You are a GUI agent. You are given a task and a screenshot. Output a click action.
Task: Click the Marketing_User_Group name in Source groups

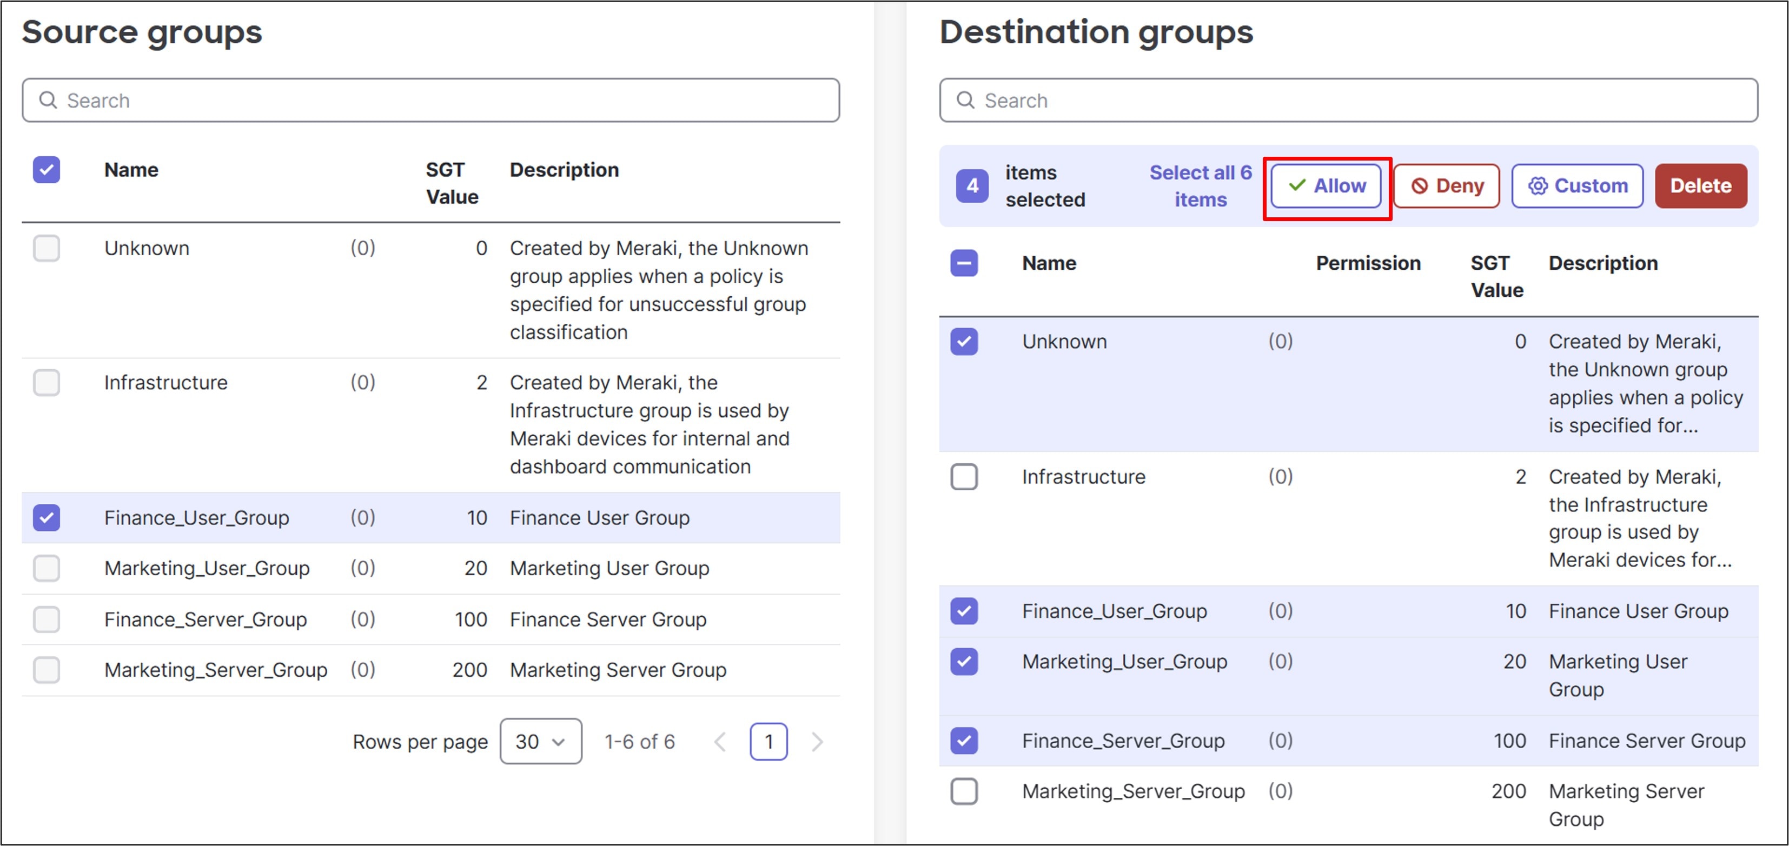[x=207, y=568]
